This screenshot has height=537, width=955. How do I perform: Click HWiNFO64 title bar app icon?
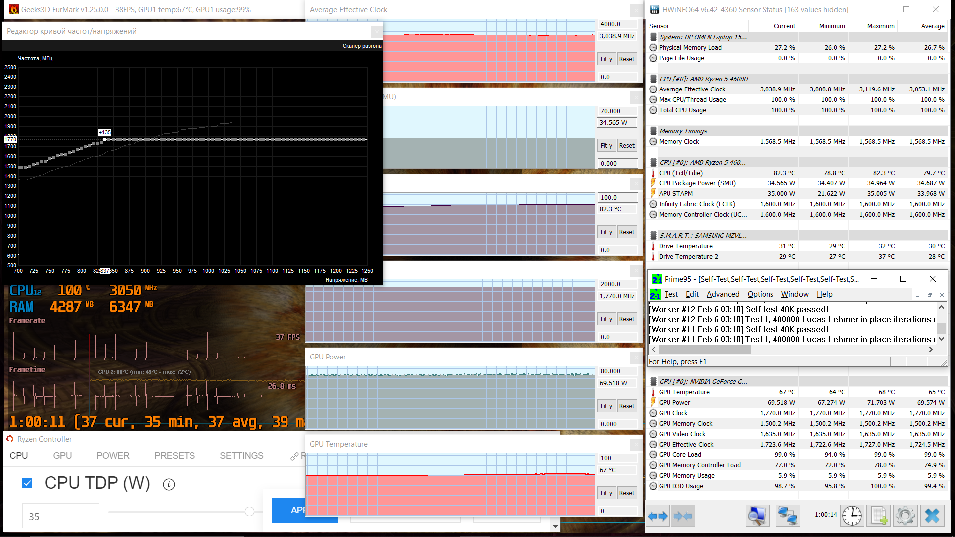655,9
